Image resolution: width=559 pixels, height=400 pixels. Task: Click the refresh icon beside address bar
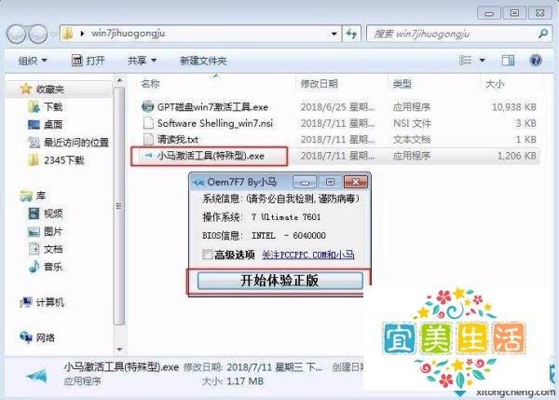click(x=351, y=34)
